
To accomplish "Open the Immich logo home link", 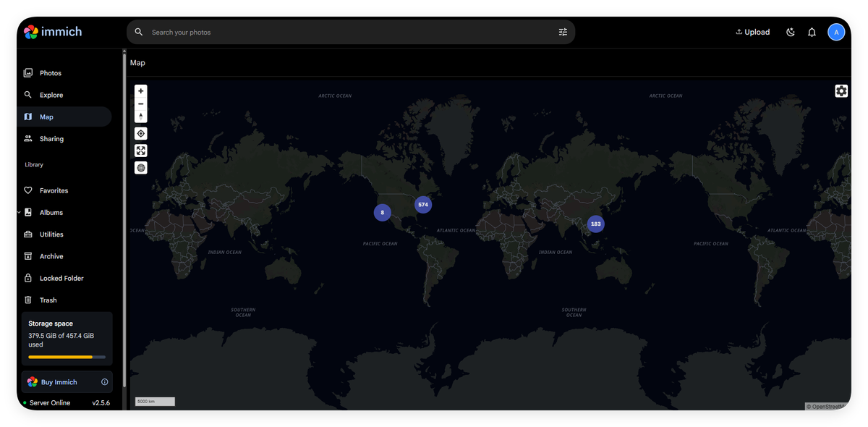I will click(x=53, y=32).
